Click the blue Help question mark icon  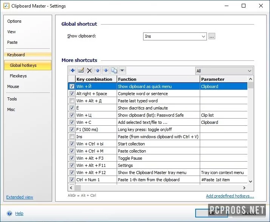click(x=9, y=213)
